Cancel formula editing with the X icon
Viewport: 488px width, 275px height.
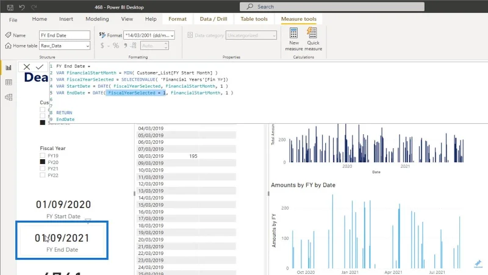tap(27, 66)
